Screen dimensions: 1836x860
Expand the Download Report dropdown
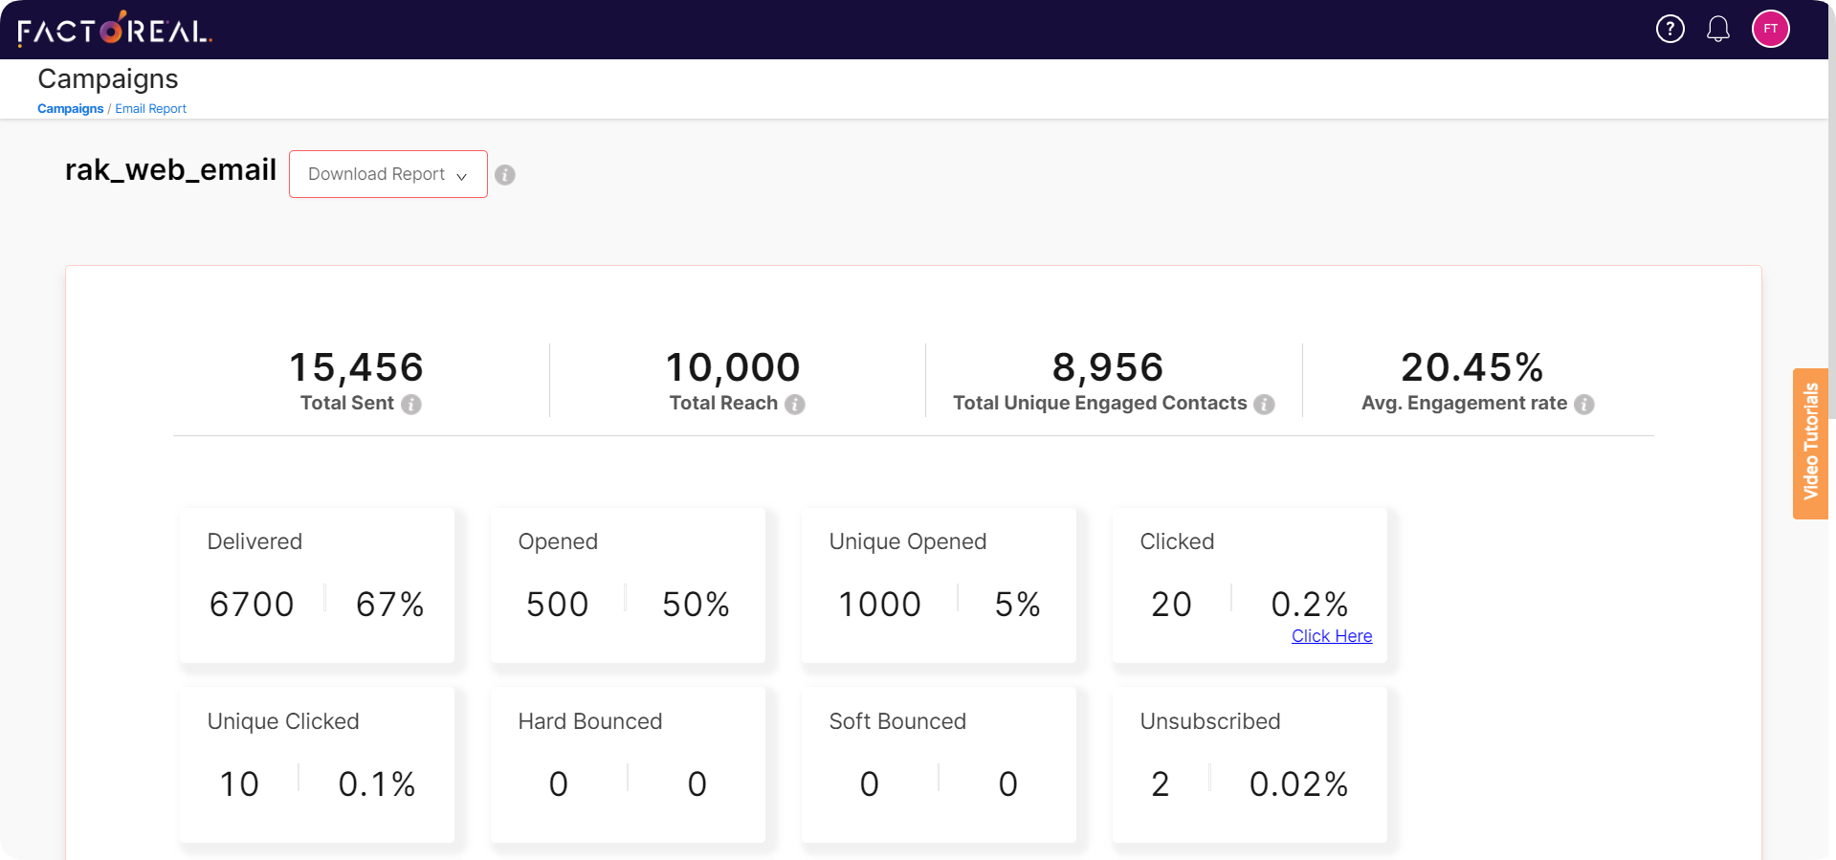click(x=387, y=174)
